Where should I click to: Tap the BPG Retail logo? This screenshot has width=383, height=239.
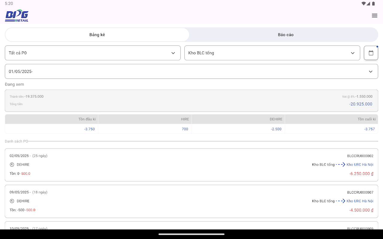pyautogui.click(x=17, y=16)
